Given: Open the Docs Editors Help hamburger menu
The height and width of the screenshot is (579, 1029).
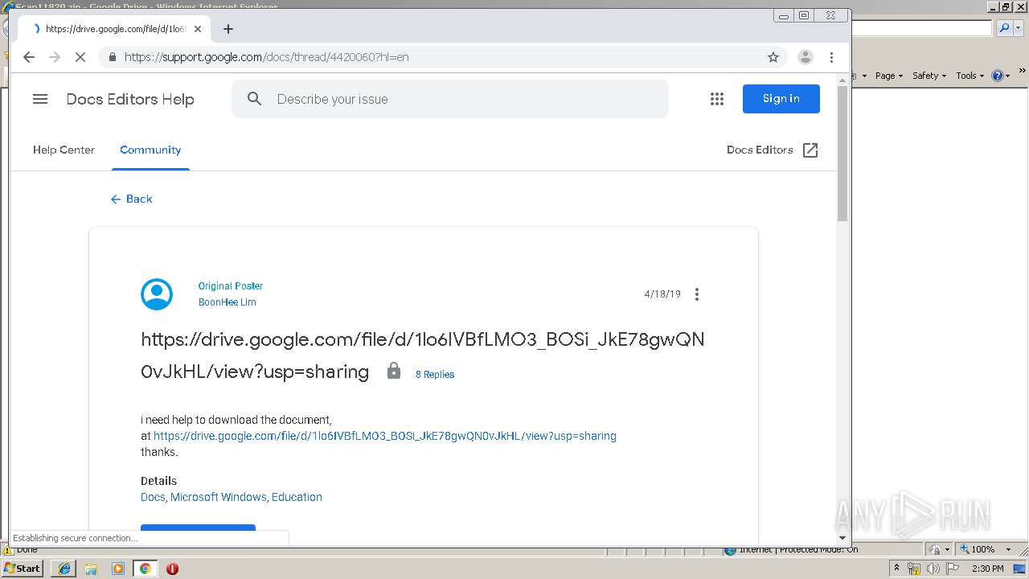Looking at the screenshot, I should click(x=40, y=99).
